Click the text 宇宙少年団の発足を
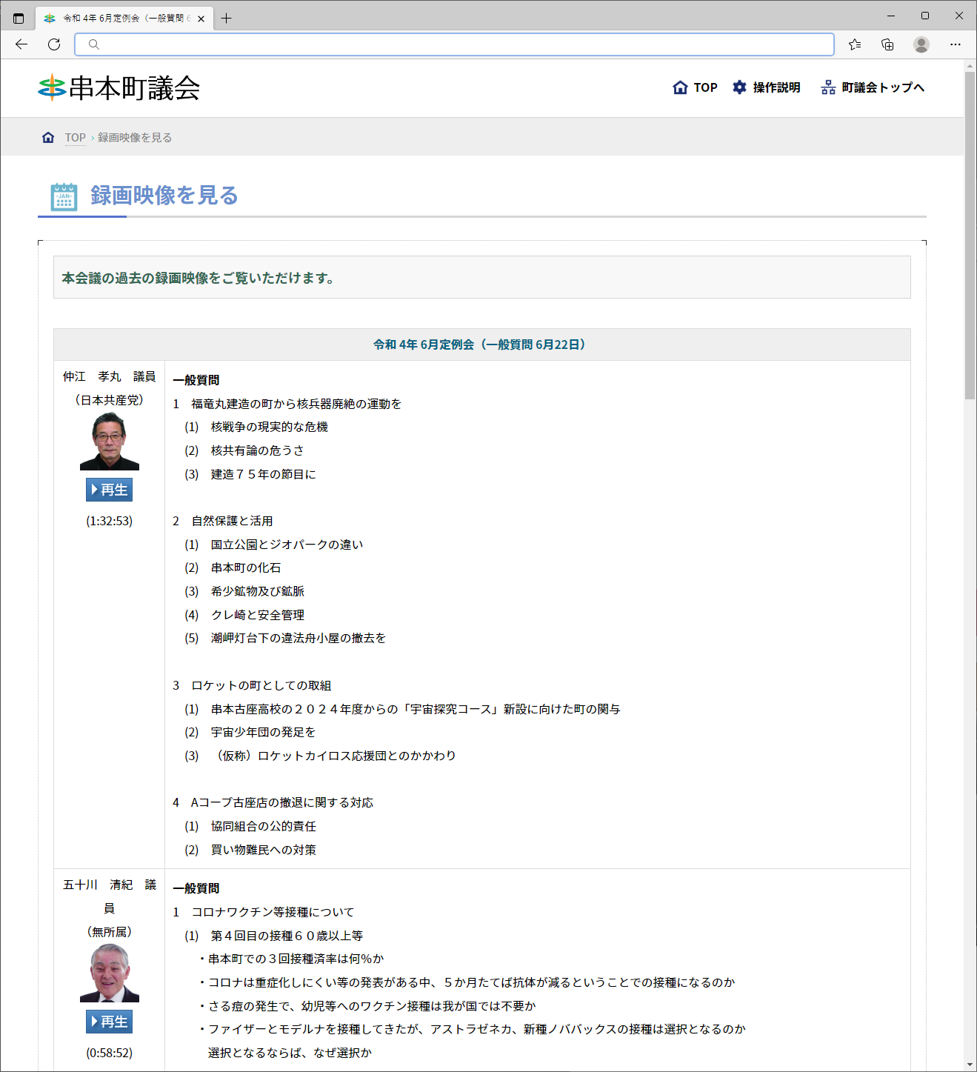The height and width of the screenshot is (1072, 977). [x=263, y=732]
